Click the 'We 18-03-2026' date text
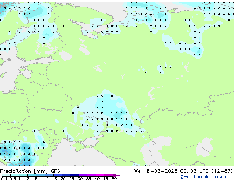Viewport: 234px width, 180px height. (156, 171)
